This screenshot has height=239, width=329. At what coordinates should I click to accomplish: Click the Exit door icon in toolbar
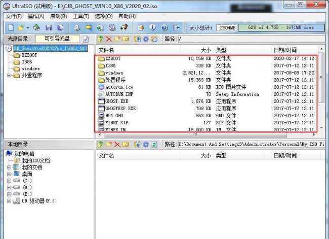click(176, 27)
